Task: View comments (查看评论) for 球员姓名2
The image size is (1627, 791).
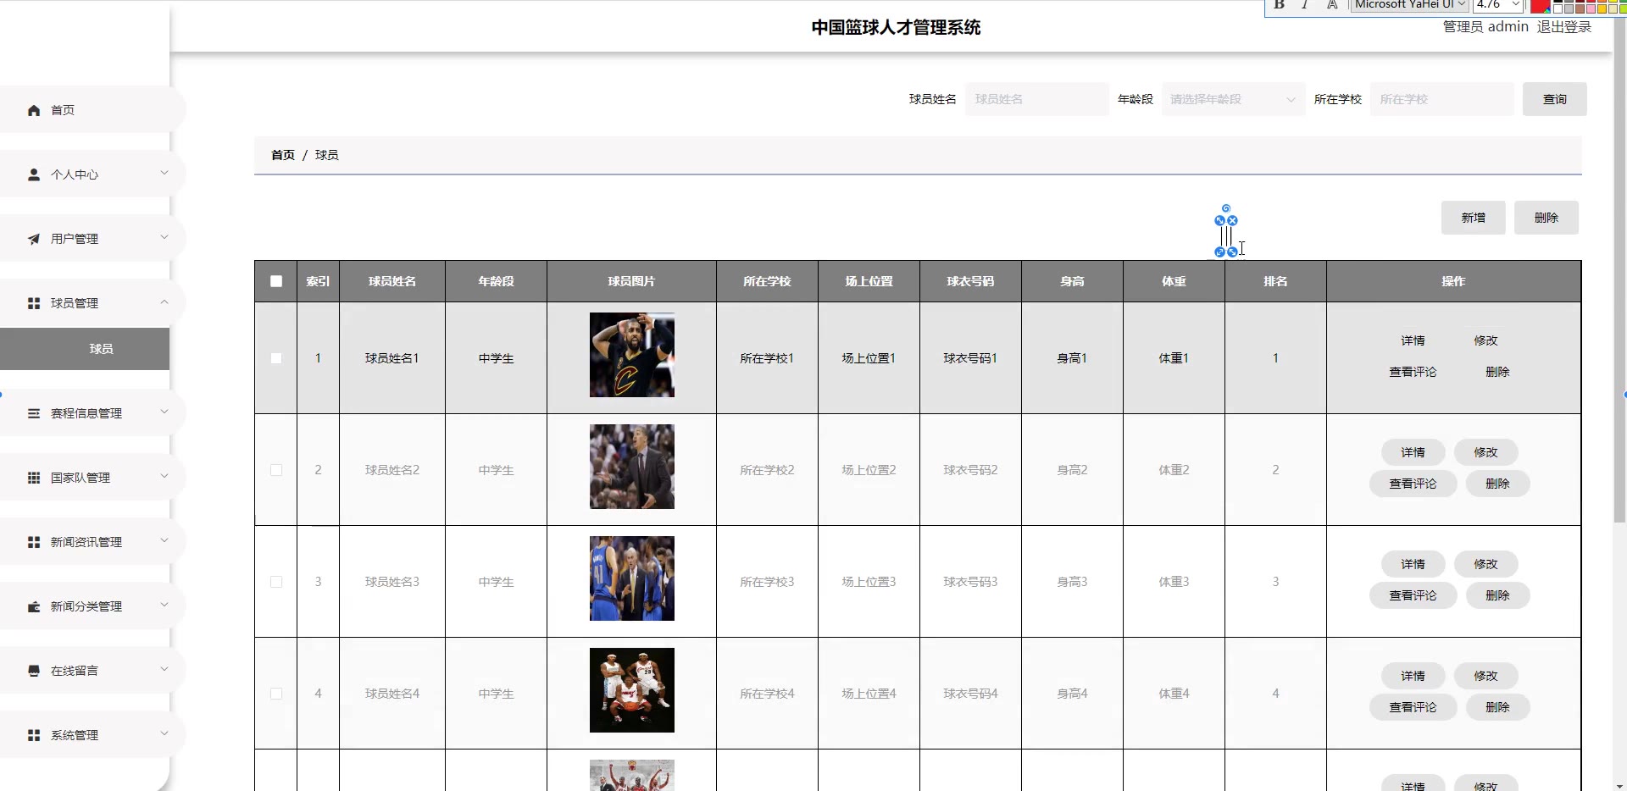Action: pyautogui.click(x=1413, y=484)
